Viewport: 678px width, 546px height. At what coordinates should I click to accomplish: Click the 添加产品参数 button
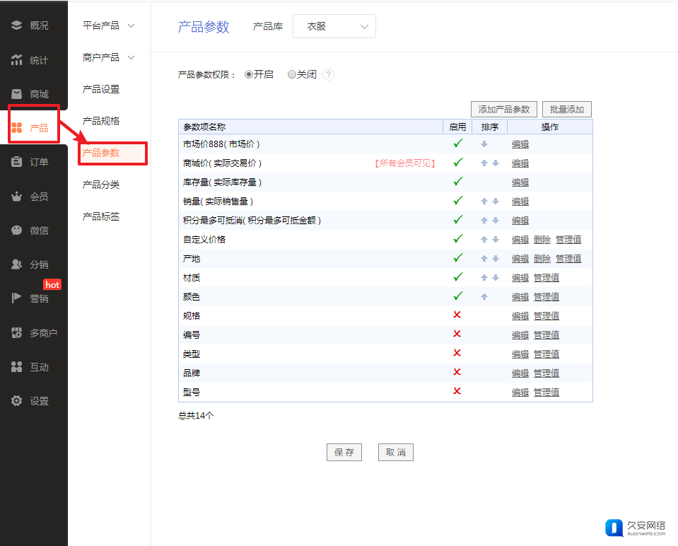coord(504,110)
